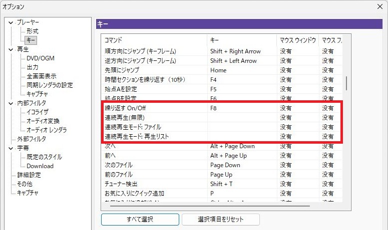The width and height of the screenshot is (388, 230).
Task: Open 詳細設定 page
Action: coord(29,175)
